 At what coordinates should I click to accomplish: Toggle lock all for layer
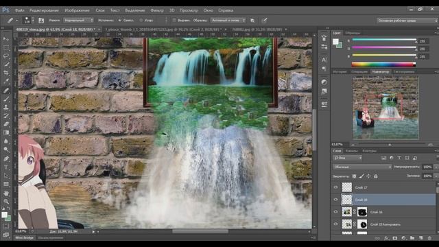376,176
